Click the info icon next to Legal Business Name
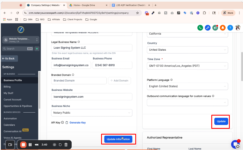 coord(79,42)
